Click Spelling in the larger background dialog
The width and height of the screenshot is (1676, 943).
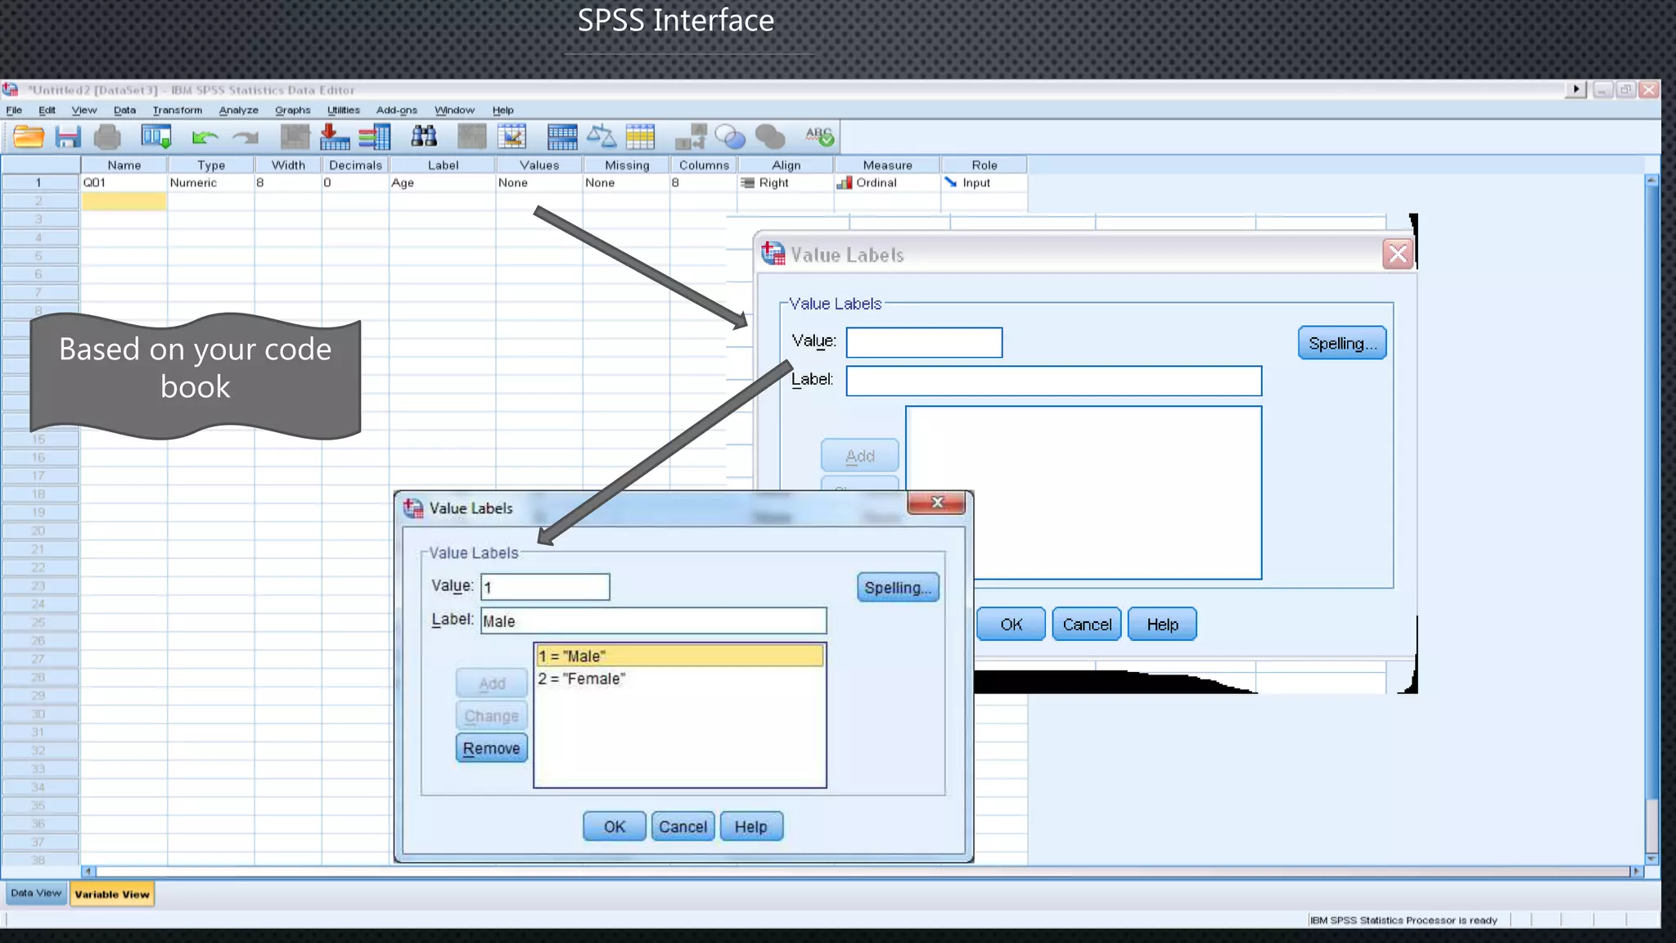1342,343
